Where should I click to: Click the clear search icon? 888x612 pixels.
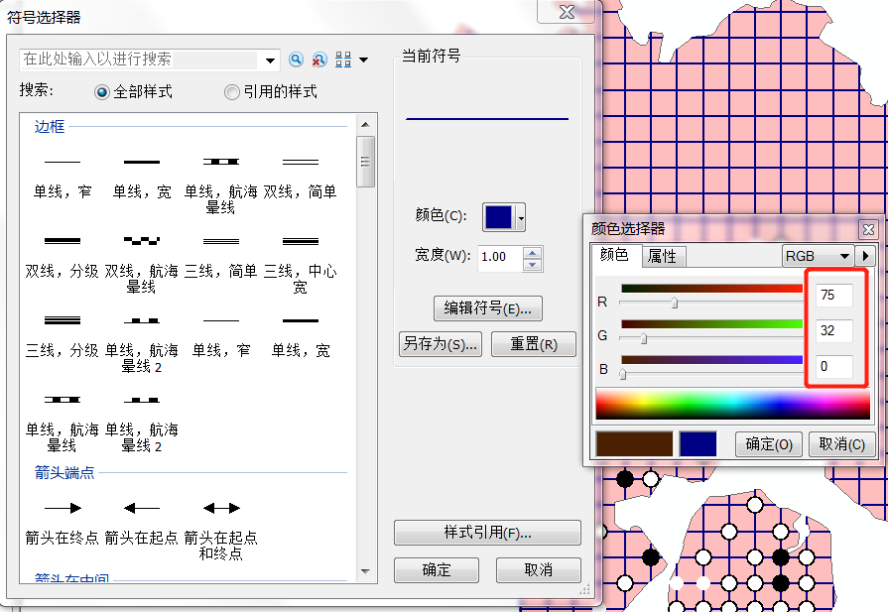click(x=319, y=60)
